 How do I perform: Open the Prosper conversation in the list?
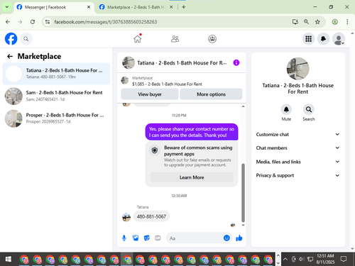pos(56,118)
